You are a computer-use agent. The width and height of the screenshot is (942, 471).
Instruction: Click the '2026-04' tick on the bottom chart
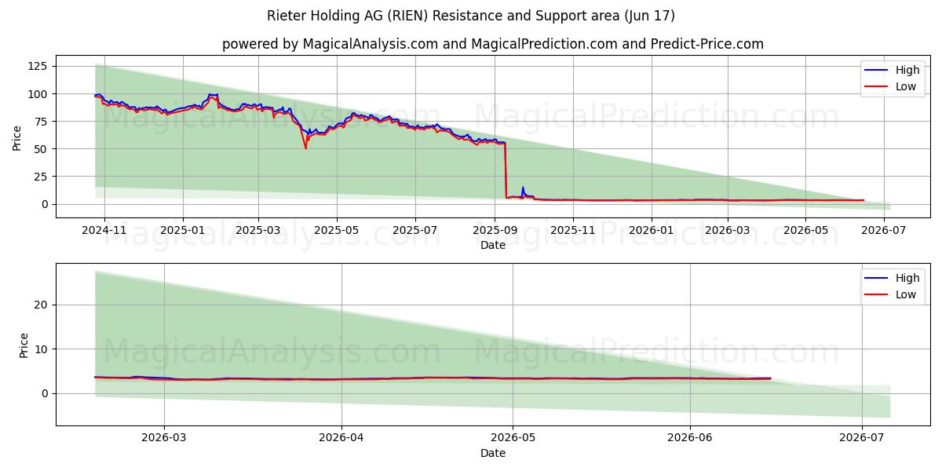[341, 438]
